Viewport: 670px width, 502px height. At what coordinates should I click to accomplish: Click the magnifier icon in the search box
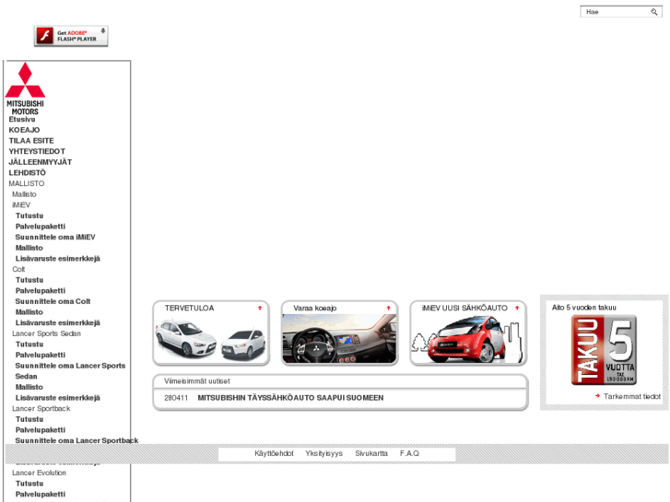point(653,12)
